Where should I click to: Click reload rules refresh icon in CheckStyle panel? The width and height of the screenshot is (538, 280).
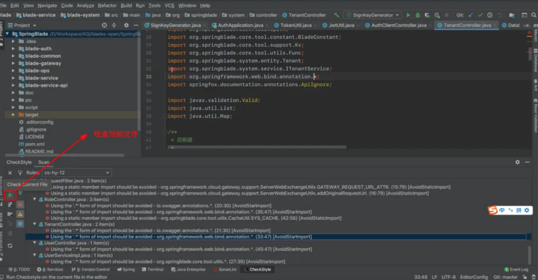point(10,246)
